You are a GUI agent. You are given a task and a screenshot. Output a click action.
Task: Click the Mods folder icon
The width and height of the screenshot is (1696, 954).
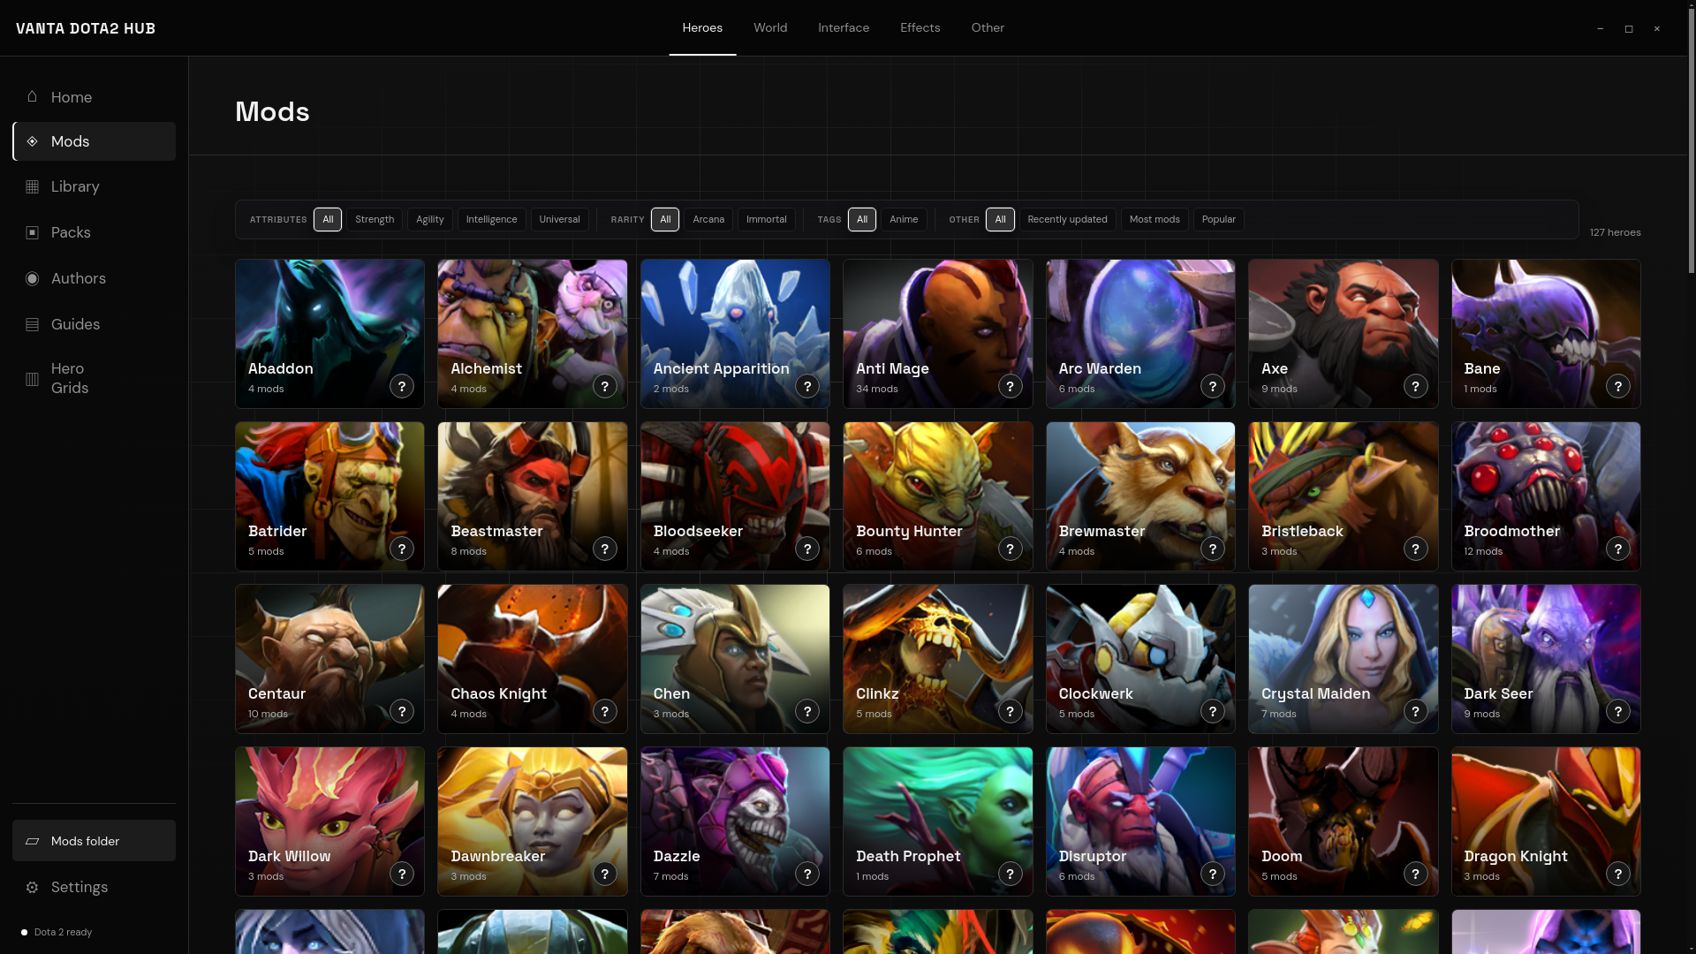(32, 841)
